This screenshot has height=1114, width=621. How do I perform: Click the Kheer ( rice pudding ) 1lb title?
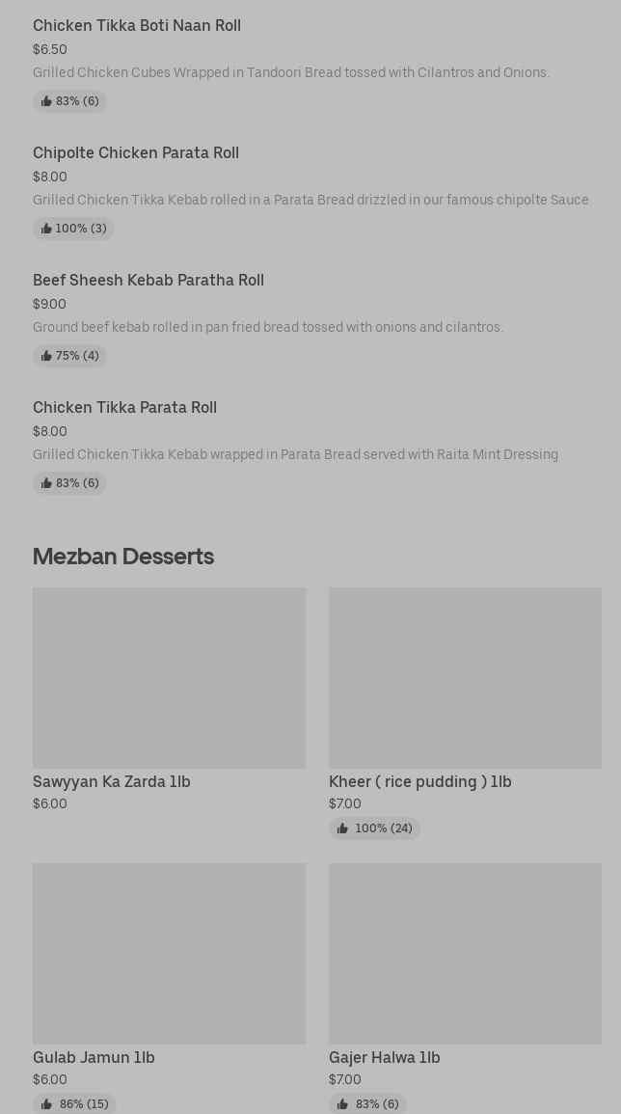(x=420, y=782)
